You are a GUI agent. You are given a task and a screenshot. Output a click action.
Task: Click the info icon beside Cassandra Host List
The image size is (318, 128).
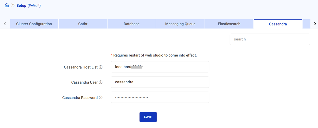pyautogui.click(x=101, y=67)
